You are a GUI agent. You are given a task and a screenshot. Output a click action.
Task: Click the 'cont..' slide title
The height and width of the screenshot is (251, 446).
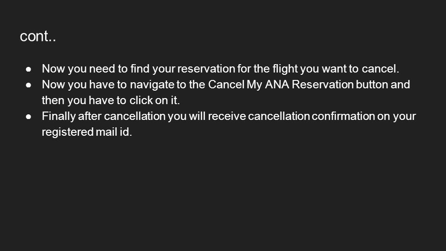pyautogui.click(x=38, y=36)
